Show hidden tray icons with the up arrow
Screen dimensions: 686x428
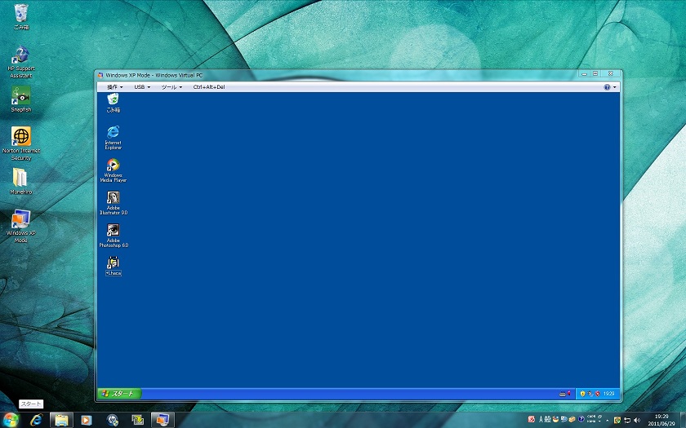(608, 421)
